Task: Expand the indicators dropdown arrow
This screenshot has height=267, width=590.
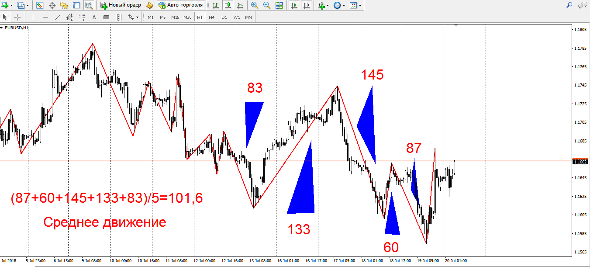Action: point(328,5)
